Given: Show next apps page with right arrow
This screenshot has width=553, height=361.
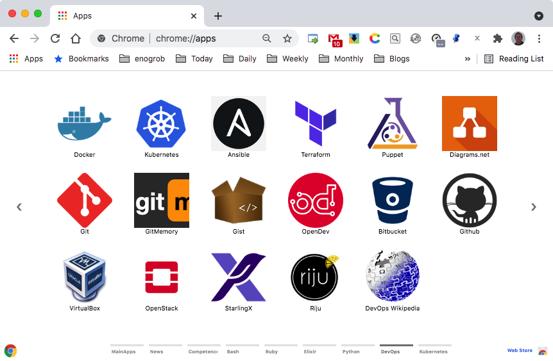Looking at the screenshot, I should pos(534,207).
